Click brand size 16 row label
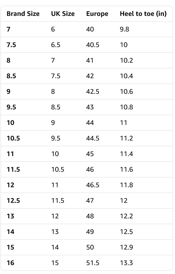The image size is (175, 274). [x=10, y=263]
